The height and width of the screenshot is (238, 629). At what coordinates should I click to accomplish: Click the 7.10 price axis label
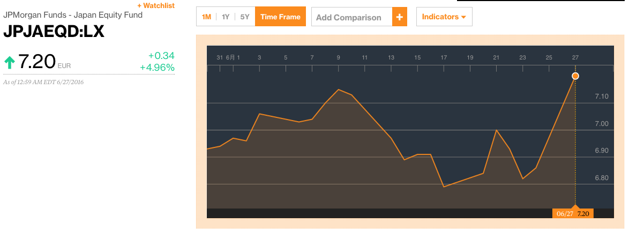click(x=602, y=96)
